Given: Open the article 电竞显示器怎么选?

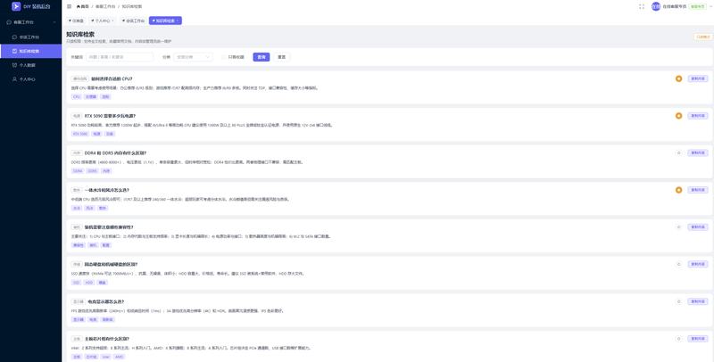Looking at the screenshot, I should [105, 301].
